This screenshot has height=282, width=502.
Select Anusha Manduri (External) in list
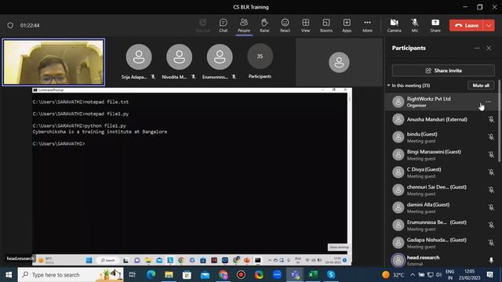[x=442, y=119]
